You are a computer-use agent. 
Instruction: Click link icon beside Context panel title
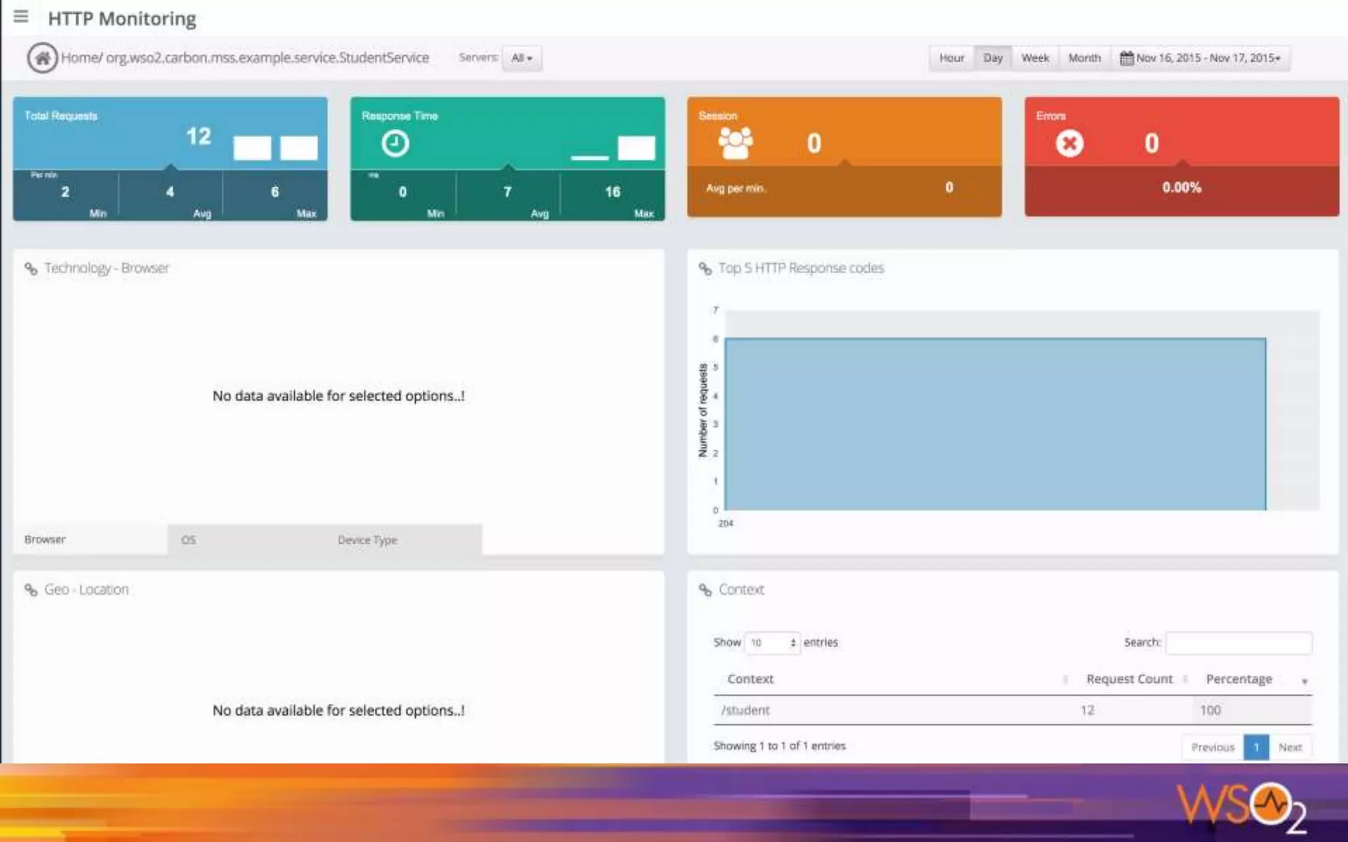coord(705,590)
